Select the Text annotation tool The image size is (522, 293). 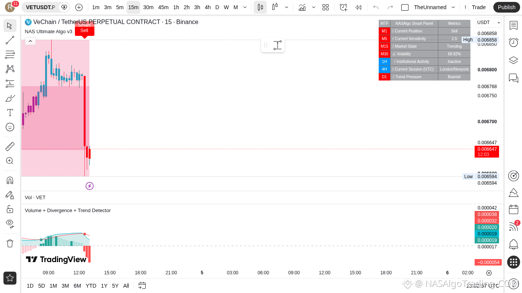[x=10, y=113]
